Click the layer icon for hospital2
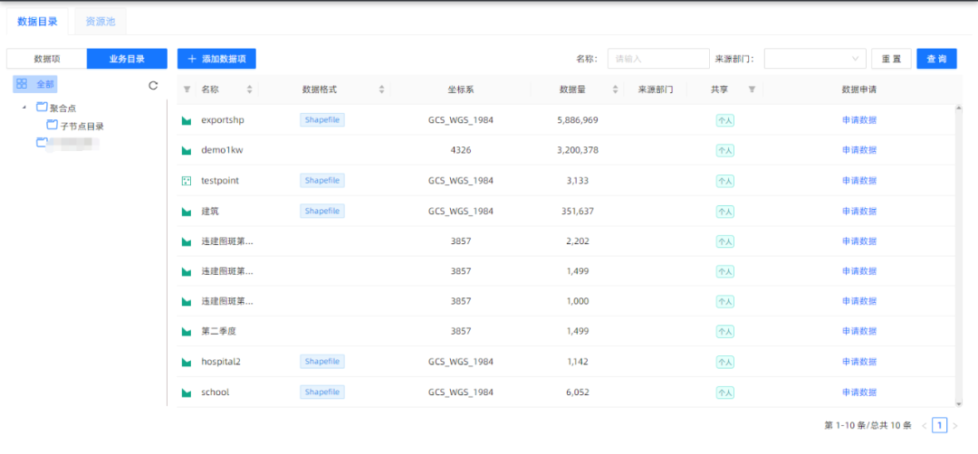Screen dimensions: 978x454 (186, 362)
